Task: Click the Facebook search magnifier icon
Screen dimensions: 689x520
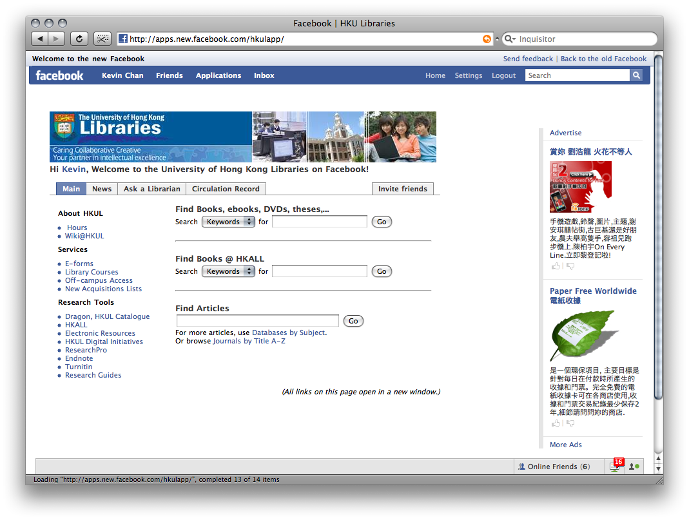Action: pyautogui.click(x=636, y=75)
